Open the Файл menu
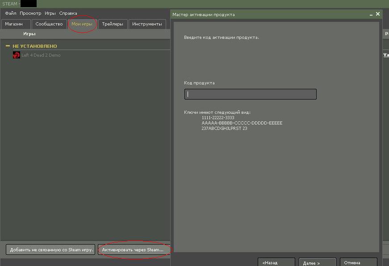Image resolution: width=389 pixels, height=266 pixels. [x=10, y=13]
